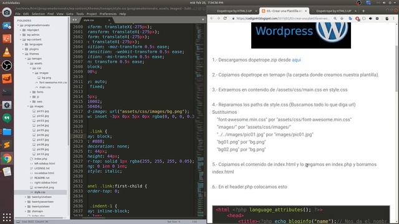
Task: Open font-awesome.min.css in the sidebar
Action: 53,83
